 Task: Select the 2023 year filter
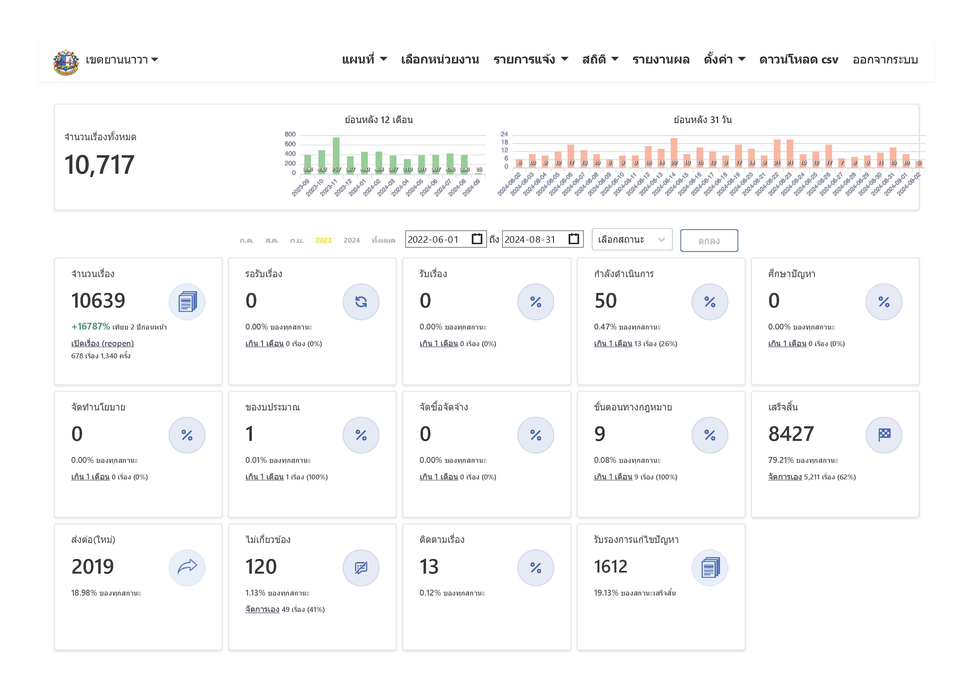pyautogui.click(x=323, y=241)
